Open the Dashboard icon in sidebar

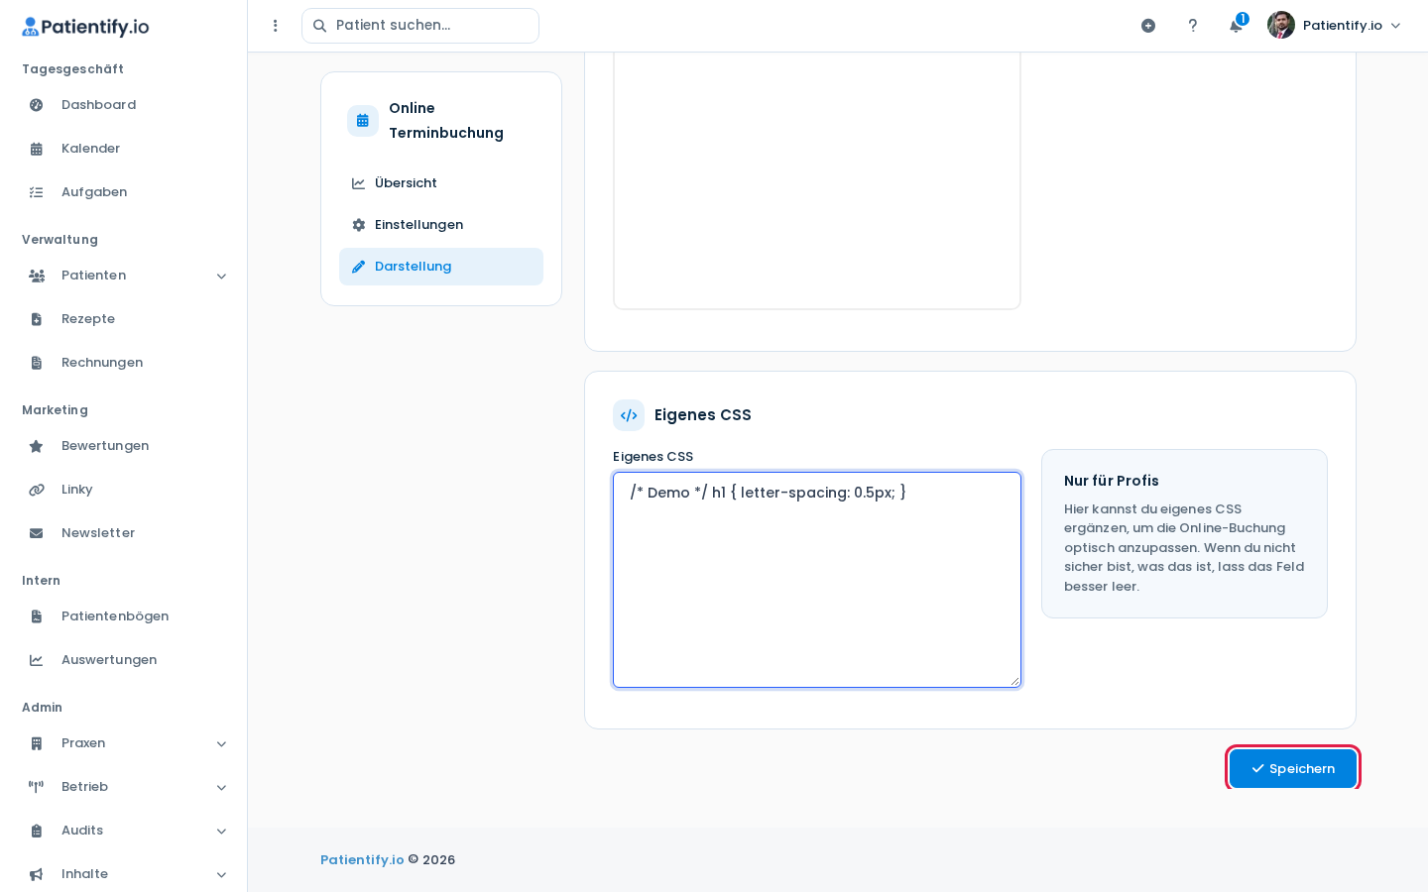click(x=37, y=105)
